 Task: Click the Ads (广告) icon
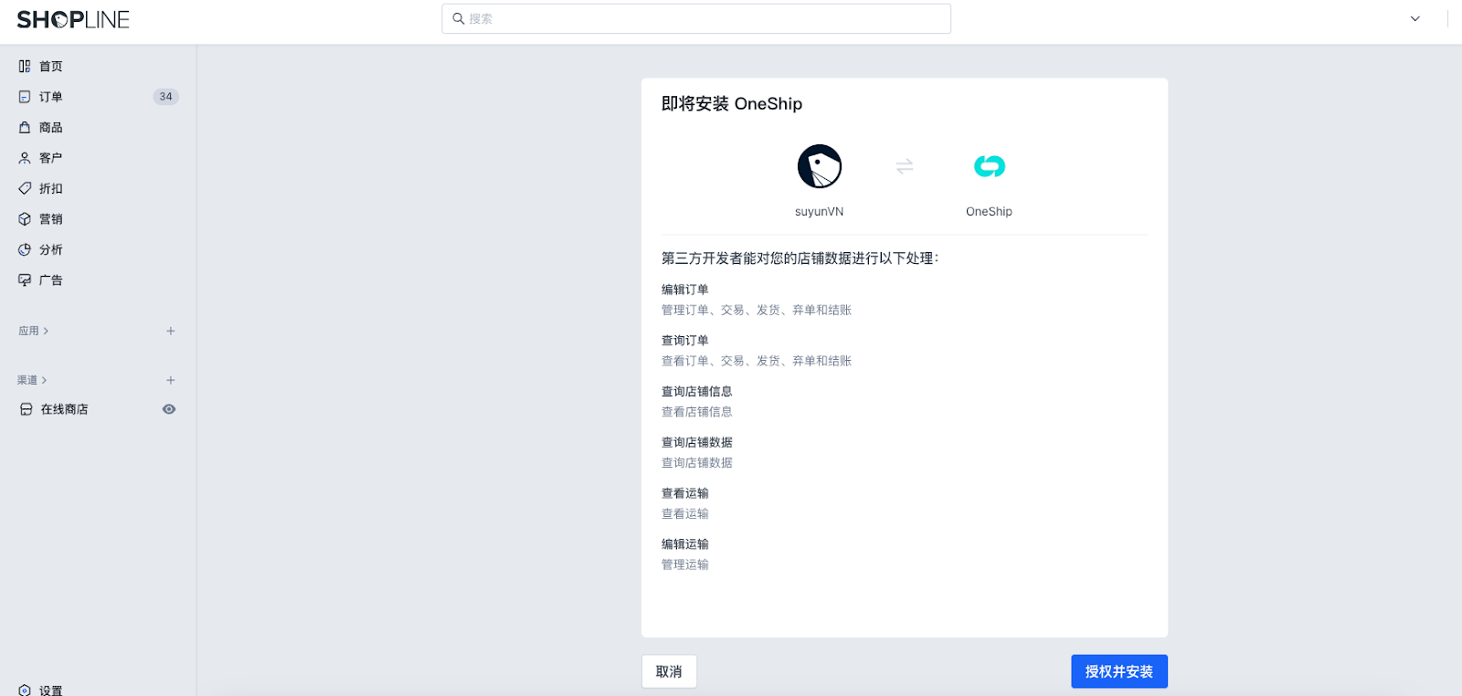pyautogui.click(x=25, y=280)
